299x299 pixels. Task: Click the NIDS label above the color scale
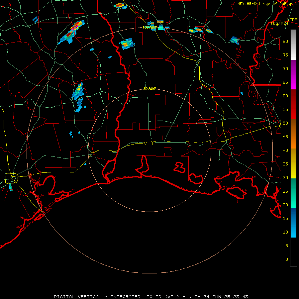click(292, 20)
